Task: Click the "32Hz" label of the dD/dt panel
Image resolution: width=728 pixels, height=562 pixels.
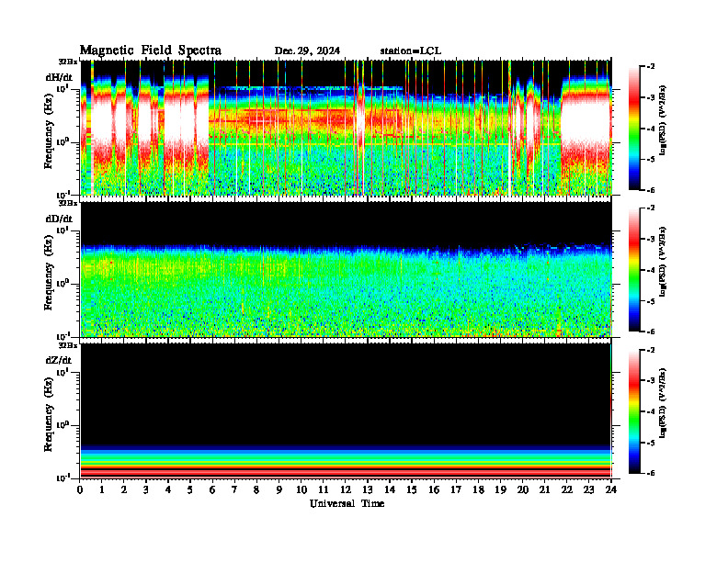Action: pyautogui.click(x=68, y=203)
